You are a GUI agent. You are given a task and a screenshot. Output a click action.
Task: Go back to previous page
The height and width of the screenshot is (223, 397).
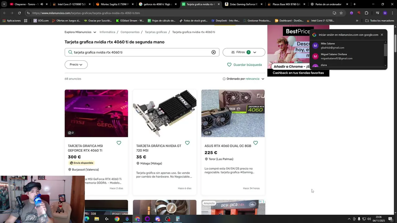[x=4, y=13]
